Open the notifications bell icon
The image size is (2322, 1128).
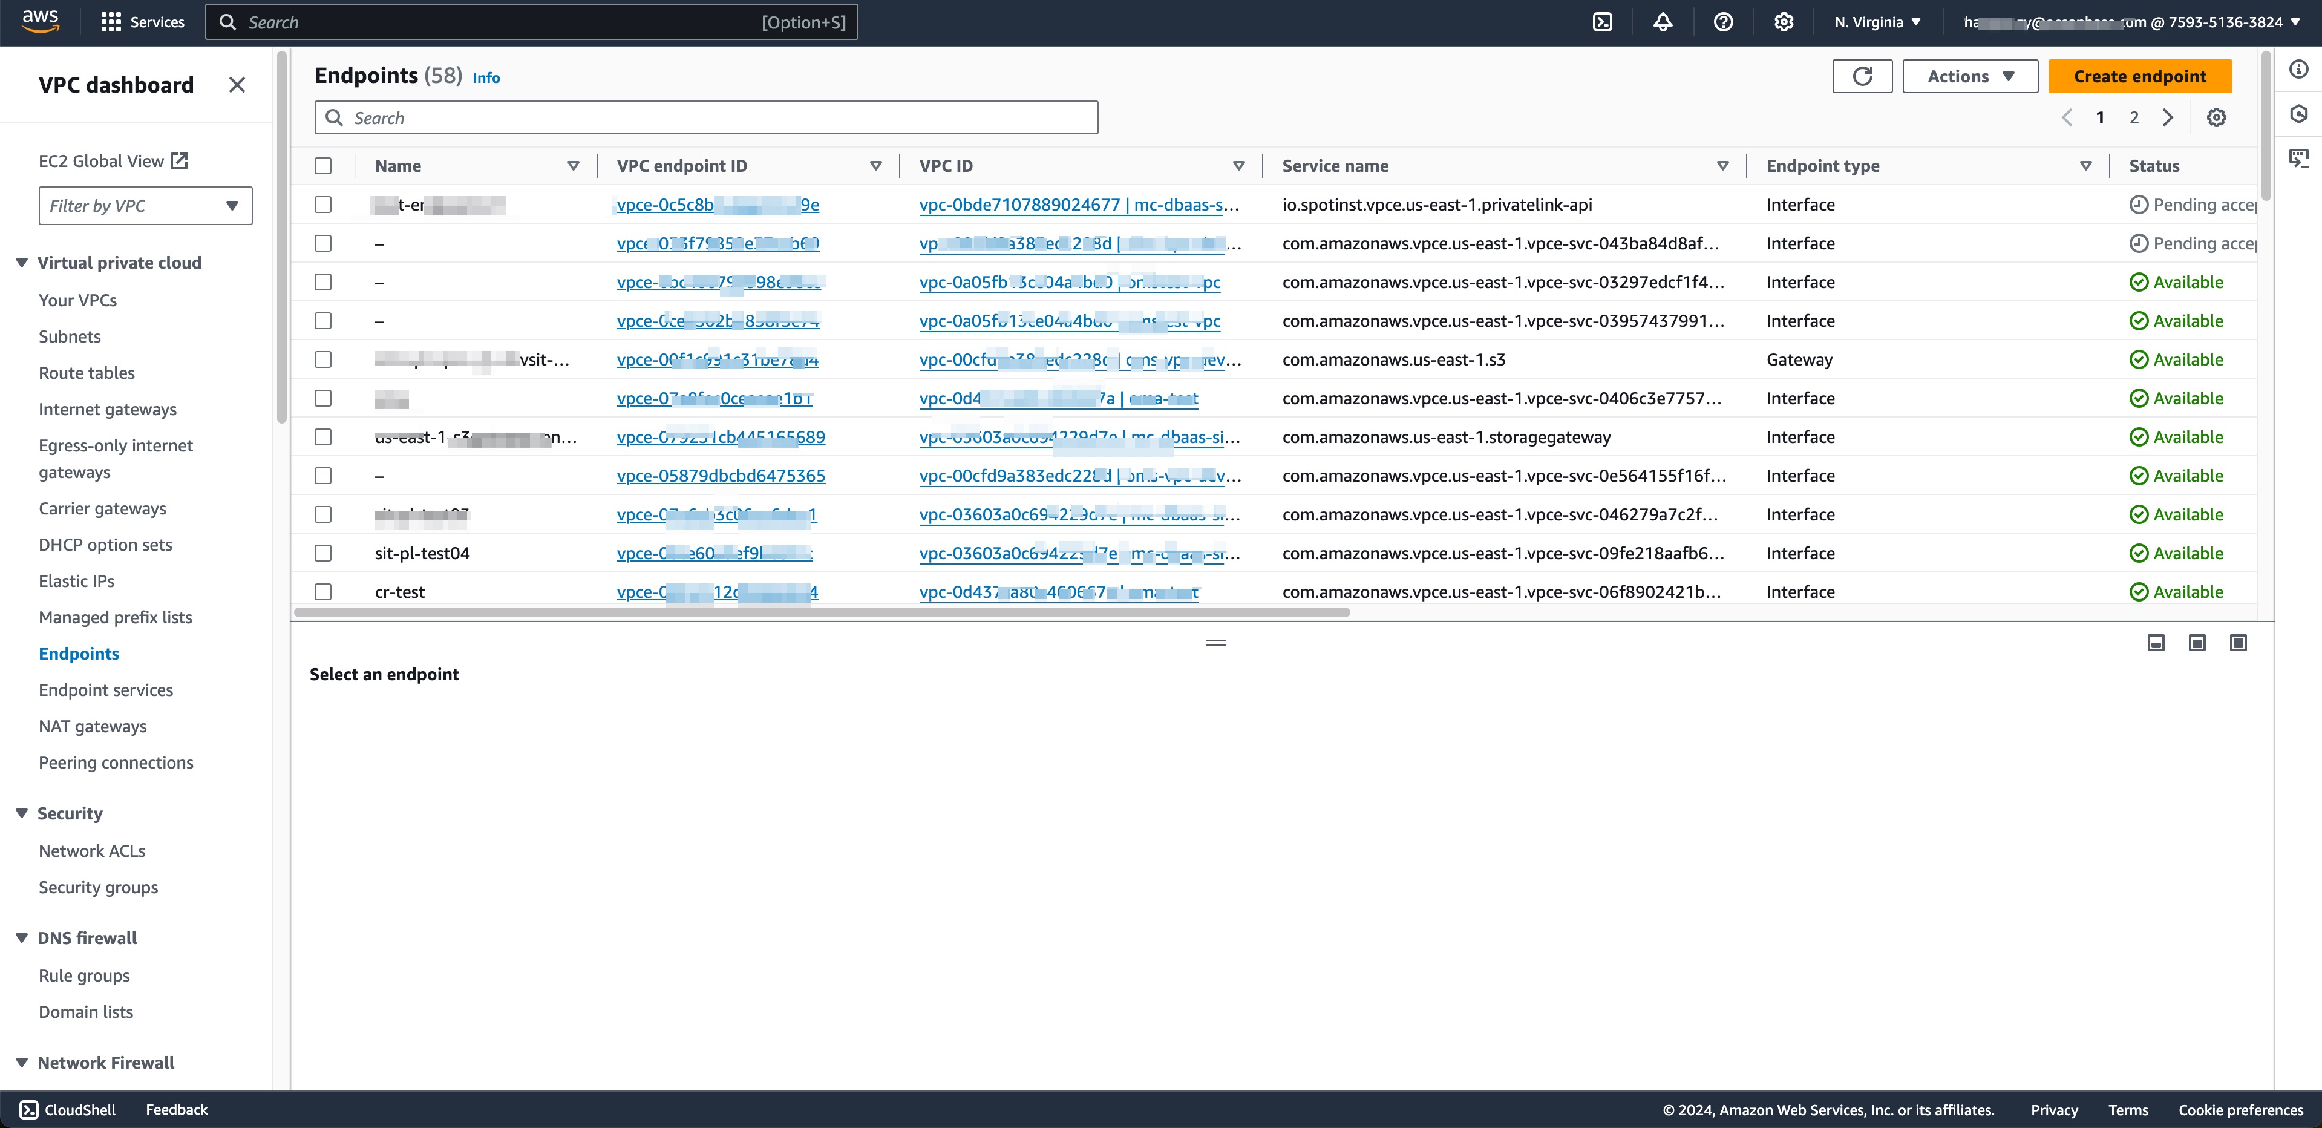tap(1662, 22)
